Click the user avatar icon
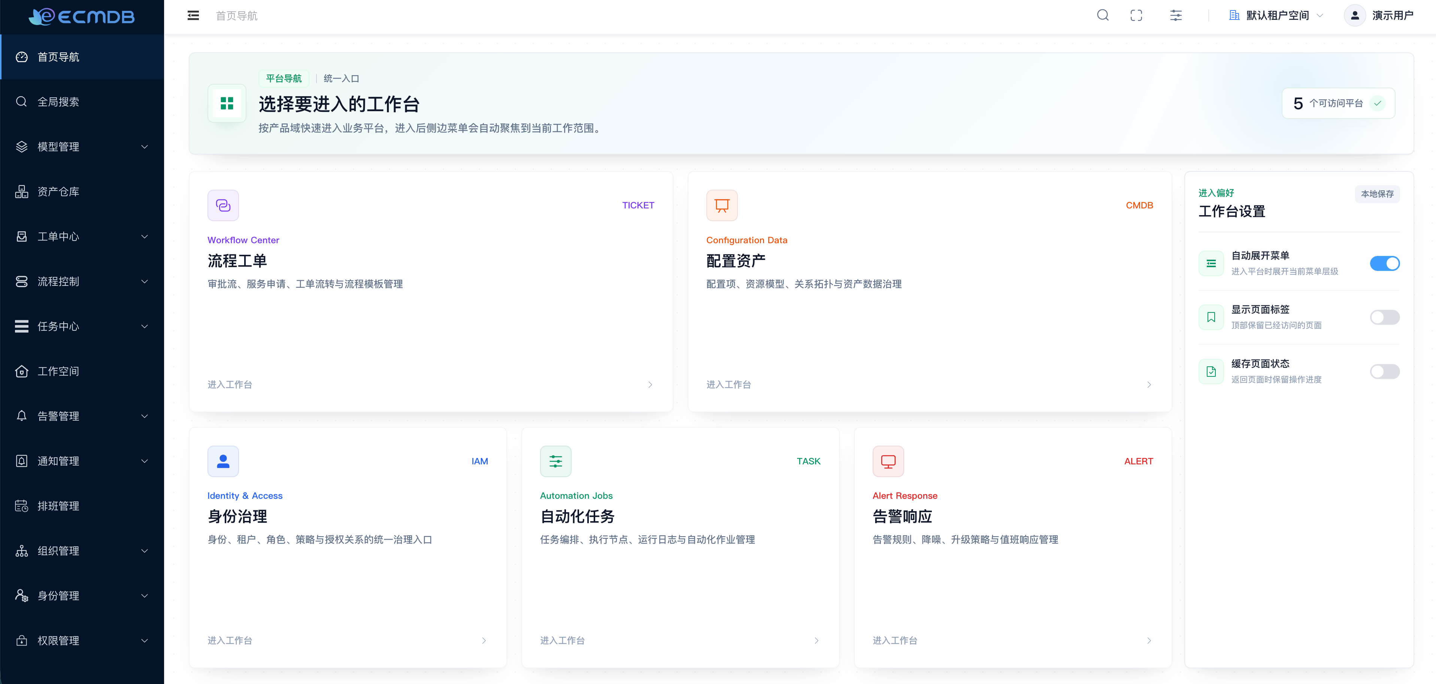 click(x=1355, y=16)
